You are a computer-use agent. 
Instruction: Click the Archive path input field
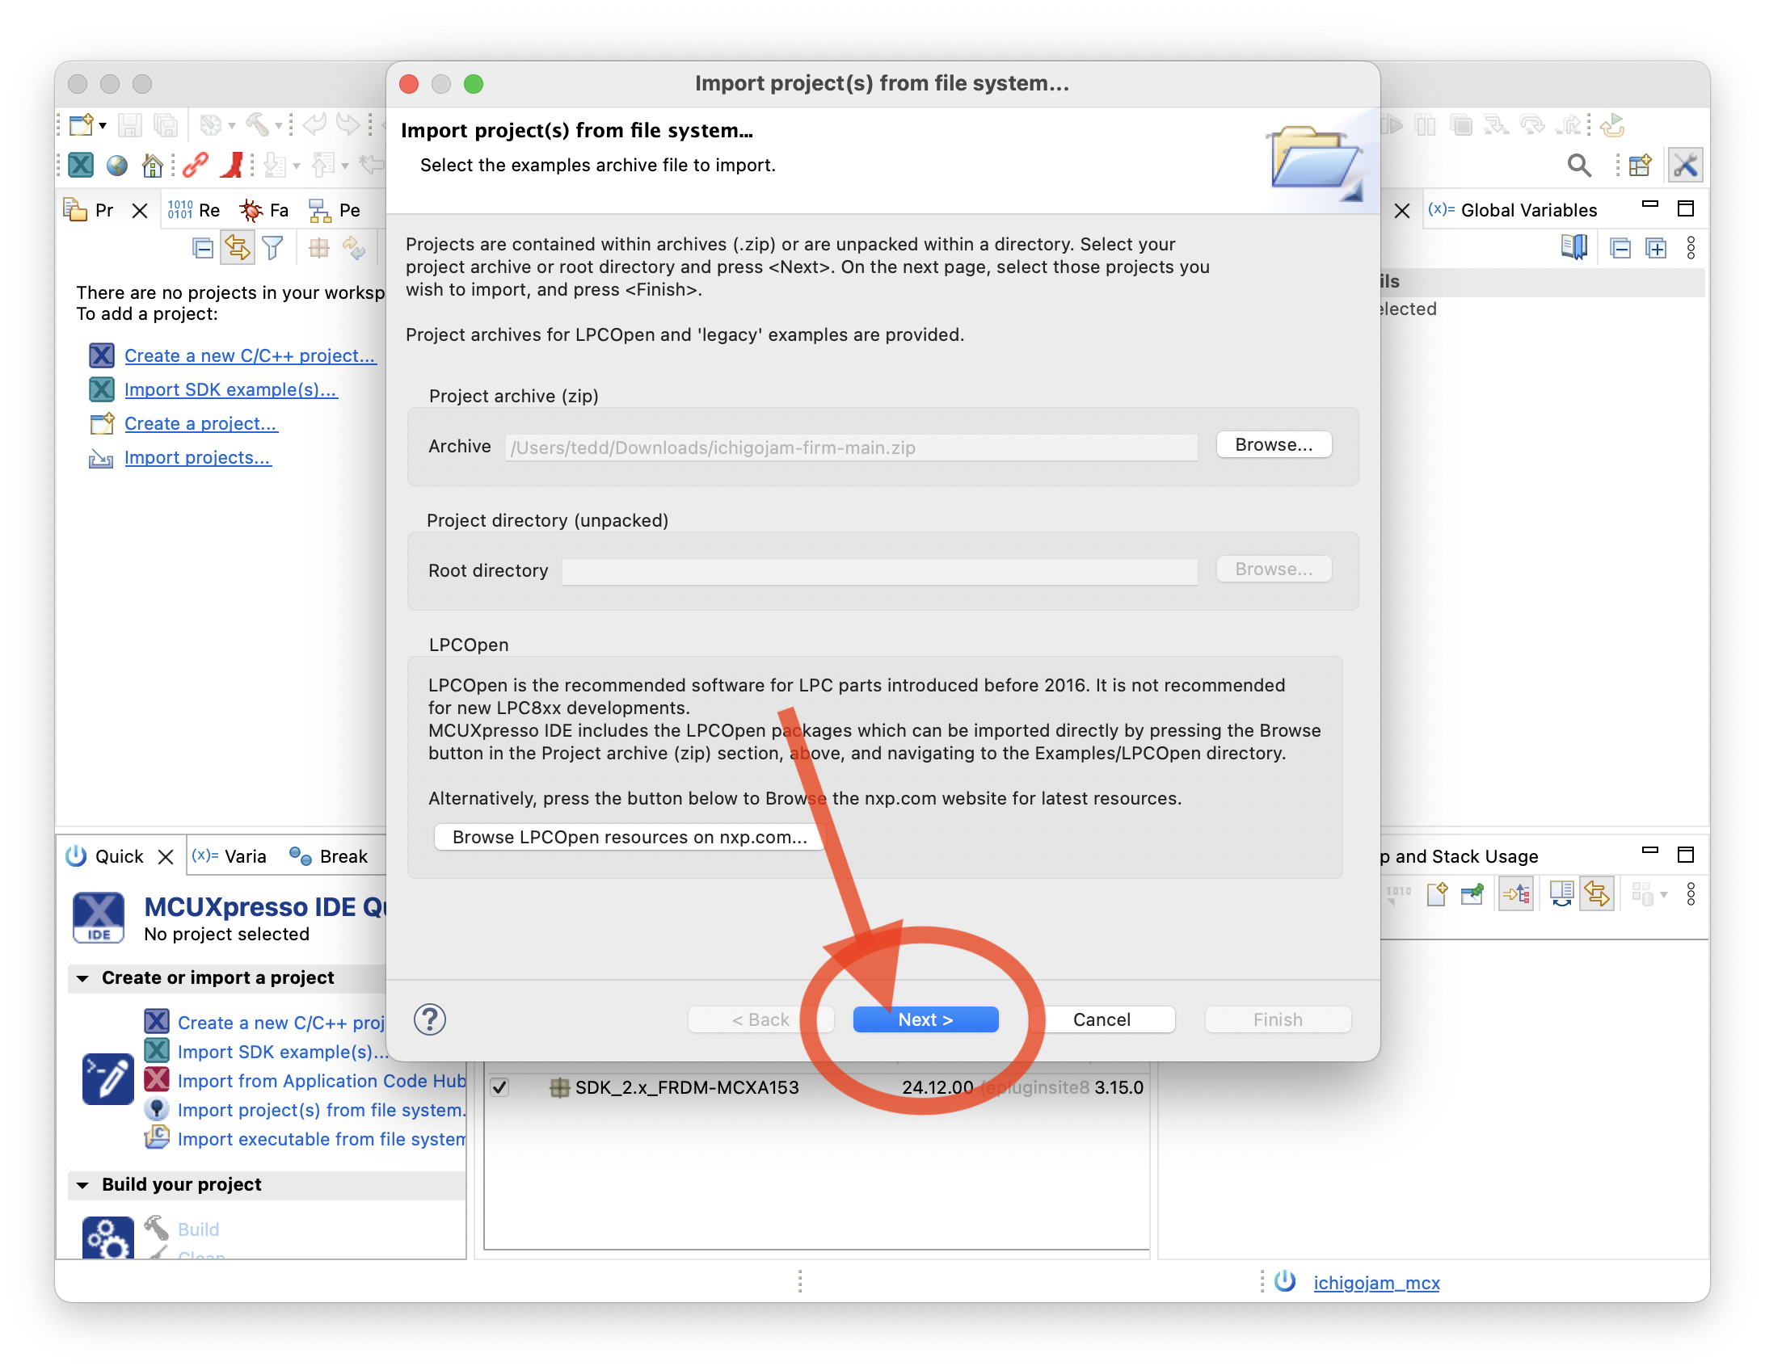point(852,448)
